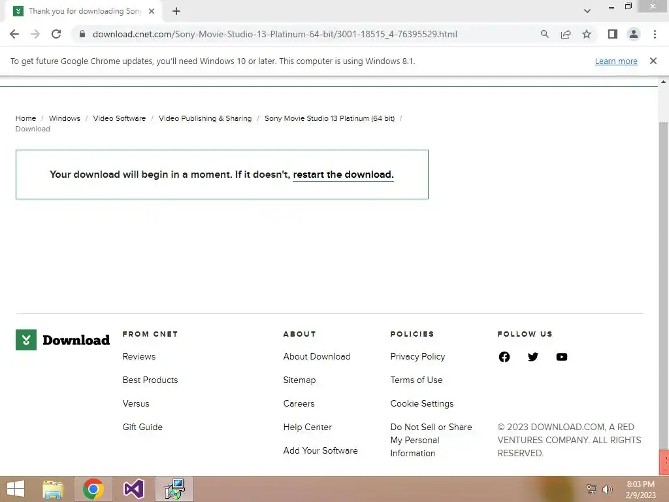This screenshot has width=669, height=502.
Task: Open File Explorer from taskbar
Action: (x=53, y=489)
